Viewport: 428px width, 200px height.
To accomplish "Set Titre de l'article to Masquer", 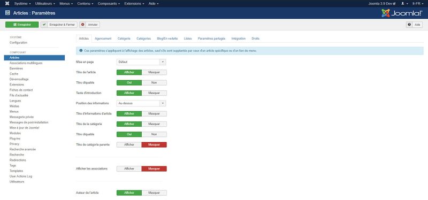I will tap(154, 72).
